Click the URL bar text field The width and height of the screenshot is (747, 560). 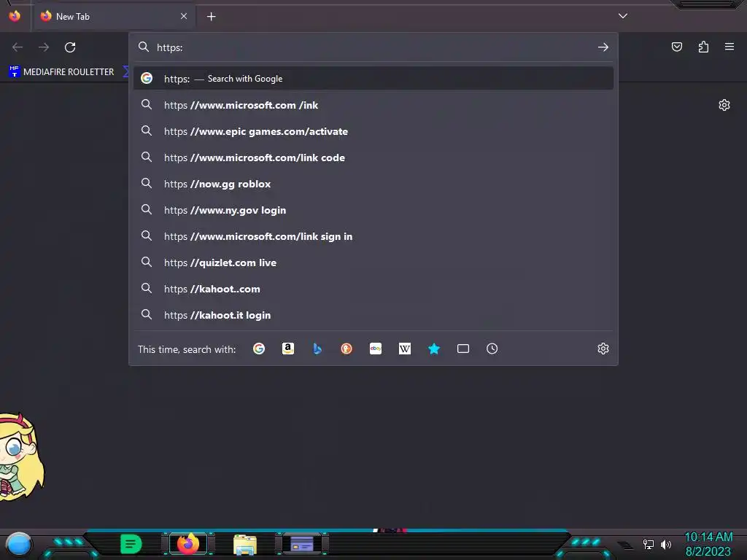pyautogui.click(x=373, y=47)
